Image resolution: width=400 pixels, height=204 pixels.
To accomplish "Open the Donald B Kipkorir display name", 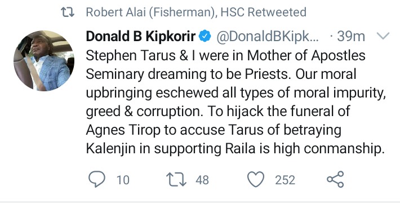I will point(141,36).
